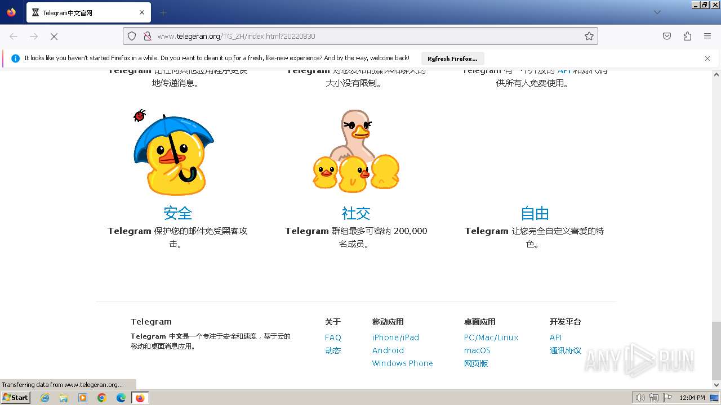Viewport: 721px width, 405px height.
Task: Go back to previous page
Action: [14, 36]
